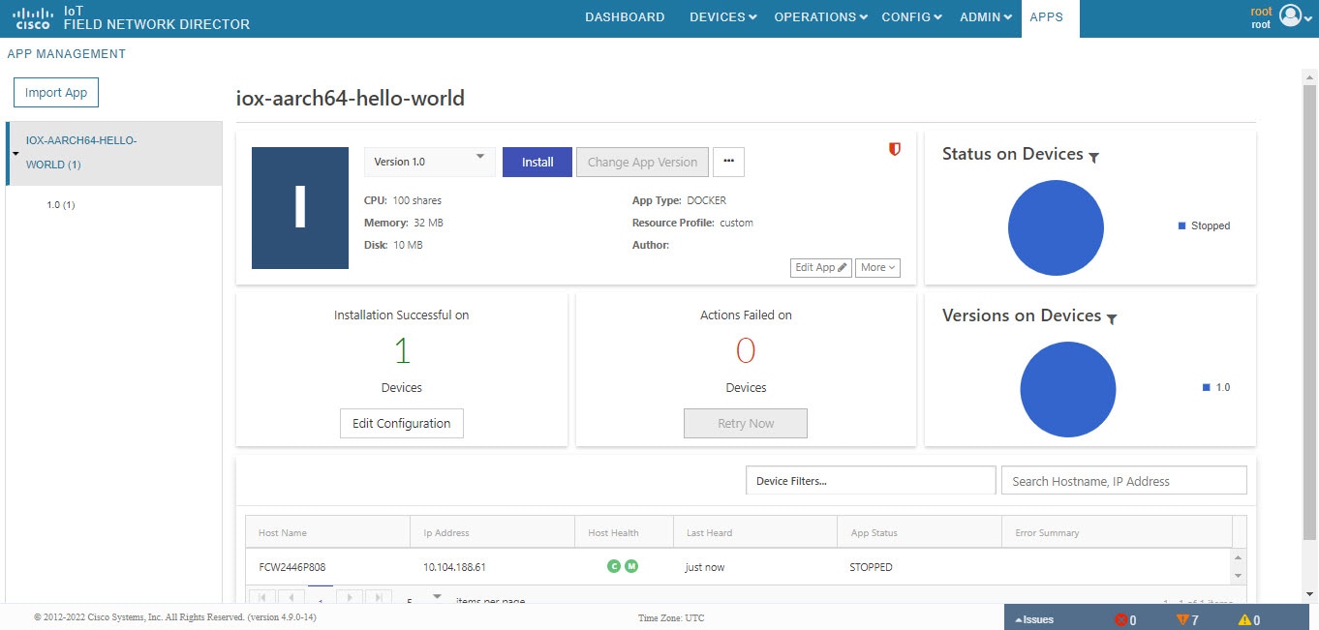Click the device table scroll-down arrow
Screen dimensions: 1319x630
pos(1240,576)
